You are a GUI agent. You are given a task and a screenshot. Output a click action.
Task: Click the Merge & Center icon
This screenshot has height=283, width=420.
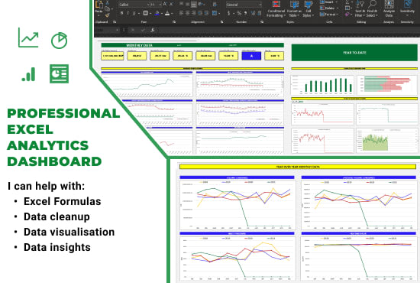point(215,13)
